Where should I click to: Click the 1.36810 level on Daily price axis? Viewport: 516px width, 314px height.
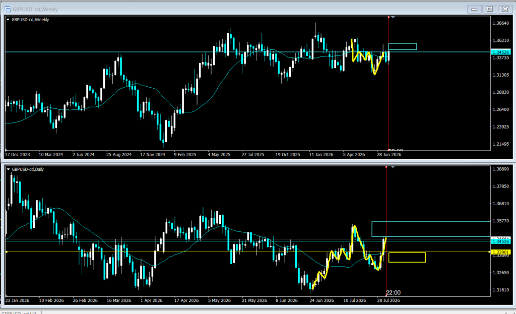coord(501,204)
